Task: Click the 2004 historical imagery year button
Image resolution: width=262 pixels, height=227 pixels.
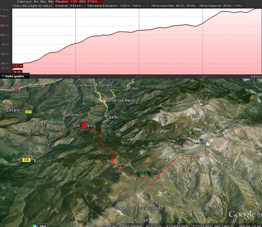Action: pyautogui.click(x=43, y=226)
